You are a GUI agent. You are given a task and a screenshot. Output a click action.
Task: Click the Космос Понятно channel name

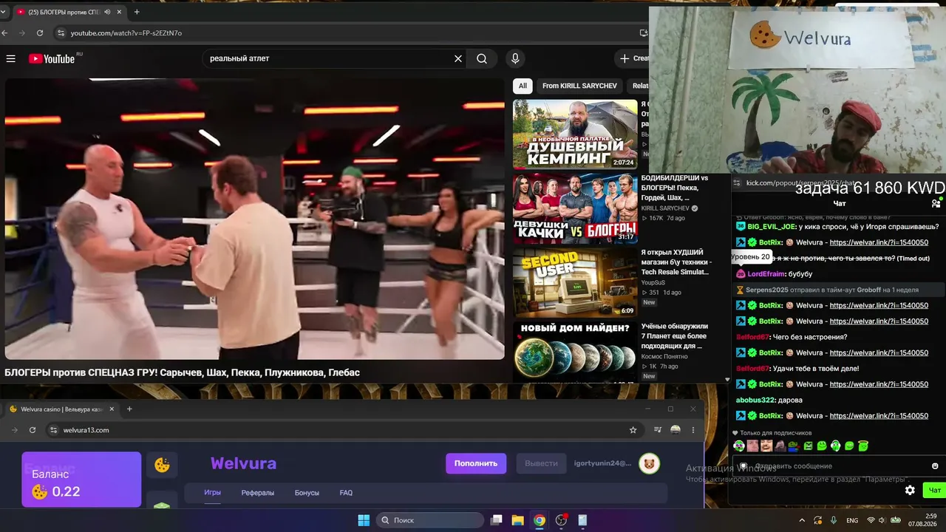(x=664, y=356)
